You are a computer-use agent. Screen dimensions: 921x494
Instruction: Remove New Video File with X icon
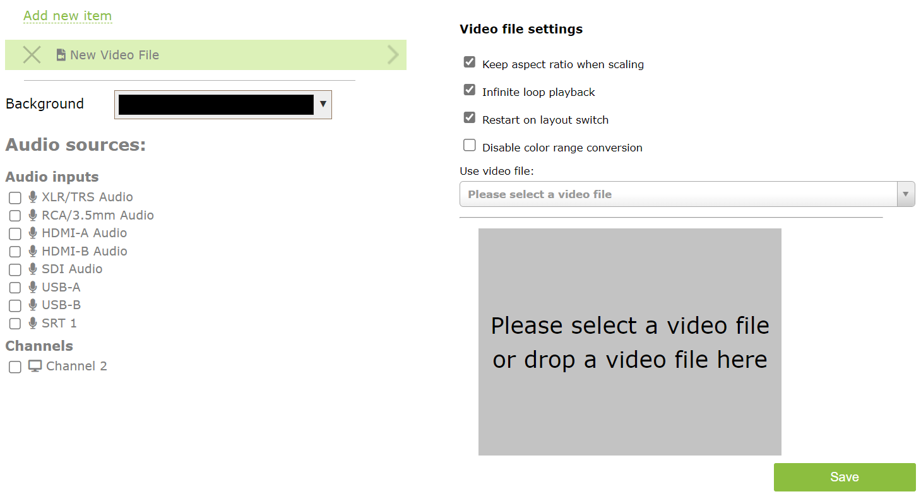point(32,55)
